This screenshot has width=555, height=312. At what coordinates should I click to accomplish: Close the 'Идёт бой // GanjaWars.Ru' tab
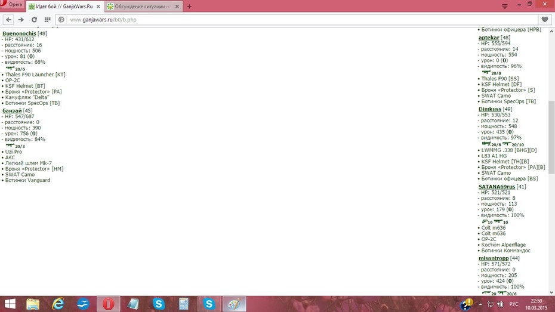pyautogui.click(x=98, y=7)
